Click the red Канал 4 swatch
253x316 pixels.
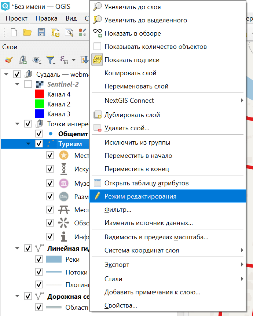(x=40, y=94)
